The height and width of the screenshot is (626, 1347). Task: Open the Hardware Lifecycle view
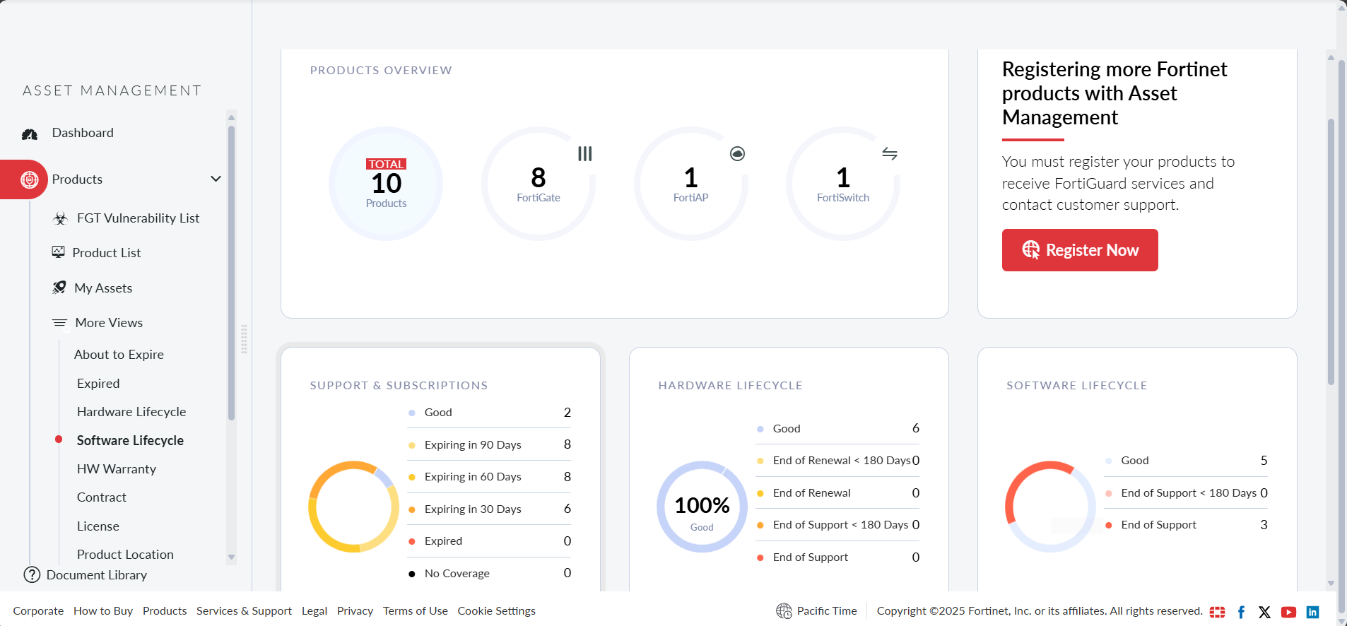(x=131, y=412)
